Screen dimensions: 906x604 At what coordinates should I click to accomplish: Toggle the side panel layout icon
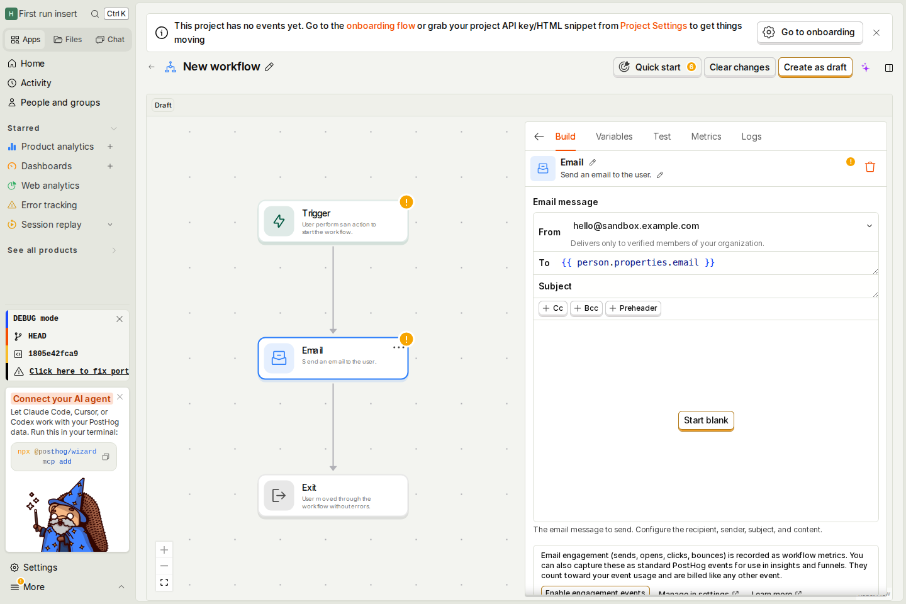pyautogui.click(x=889, y=67)
